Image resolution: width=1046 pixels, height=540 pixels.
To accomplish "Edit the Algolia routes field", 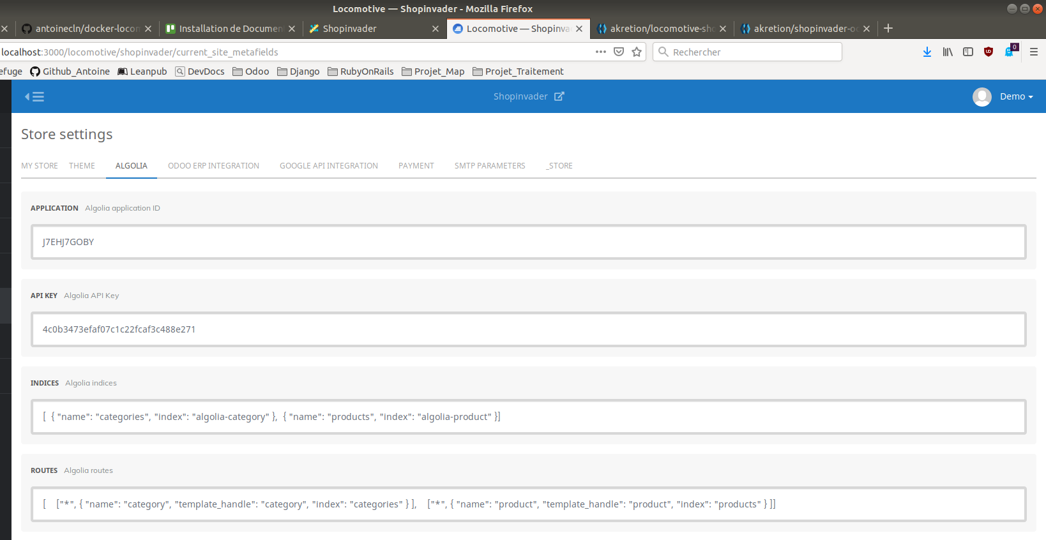I will 529,504.
